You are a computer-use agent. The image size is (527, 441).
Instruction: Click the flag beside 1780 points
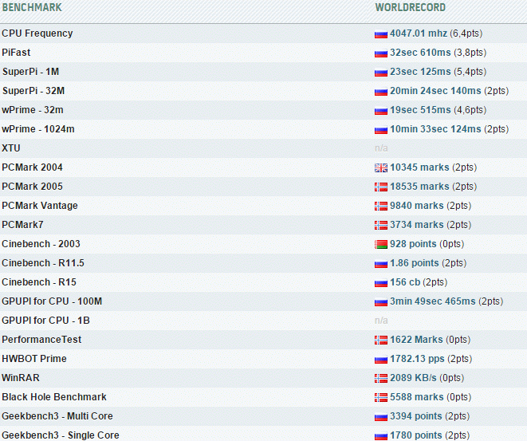click(381, 436)
